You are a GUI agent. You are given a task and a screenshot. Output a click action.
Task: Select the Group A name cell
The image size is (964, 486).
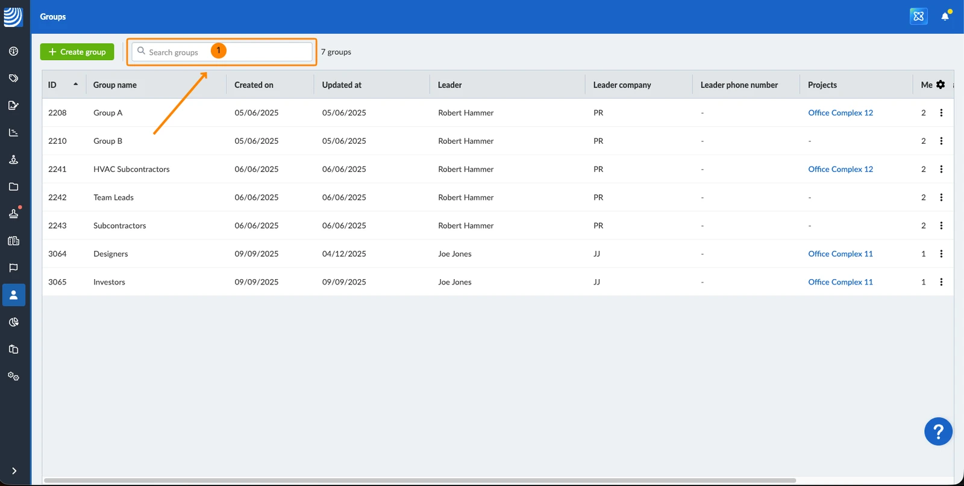tap(108, 112)
